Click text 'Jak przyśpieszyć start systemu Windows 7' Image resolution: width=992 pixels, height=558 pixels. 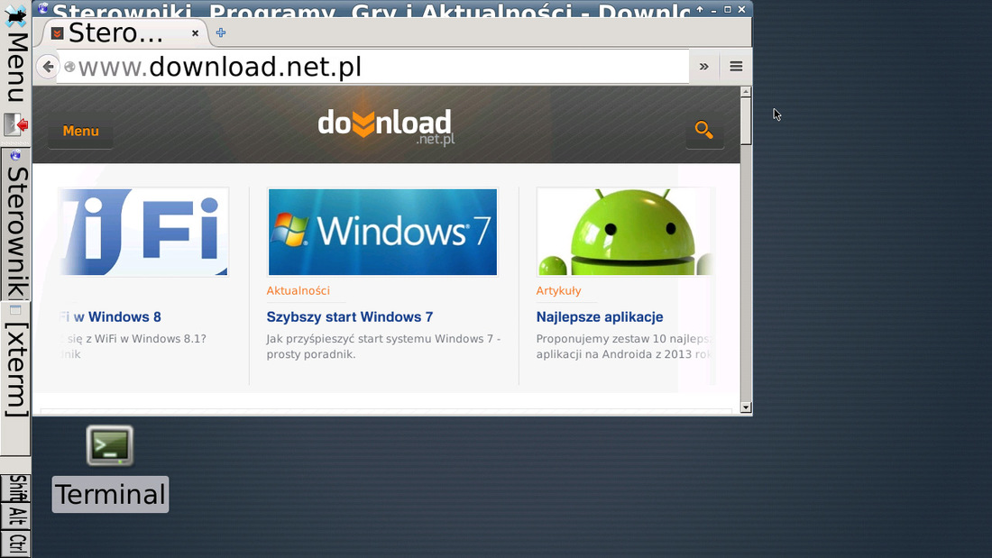[380, 338]
